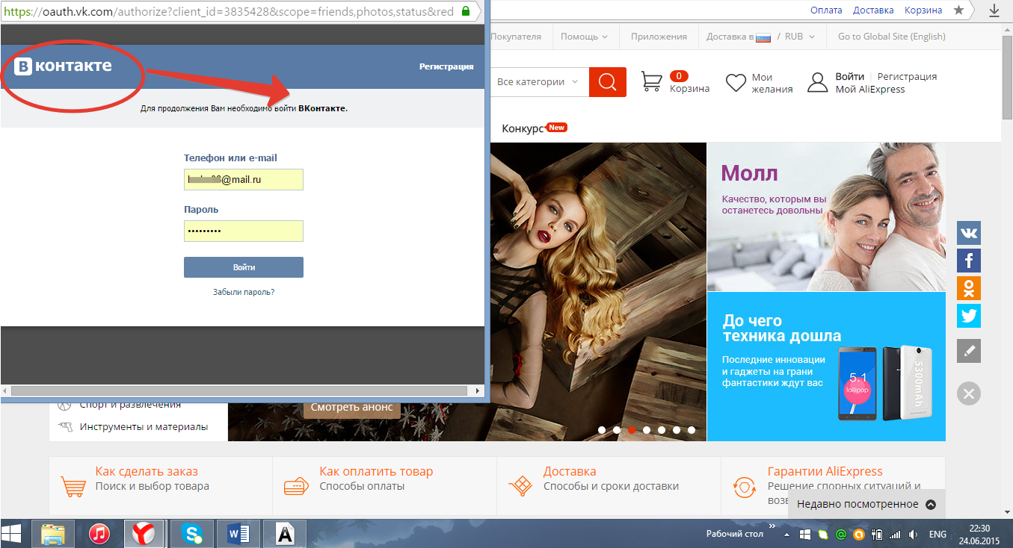Click the Доставка link at the page top

tap(873, 10)
